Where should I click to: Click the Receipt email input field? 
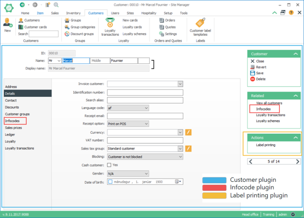pos(145,116)
